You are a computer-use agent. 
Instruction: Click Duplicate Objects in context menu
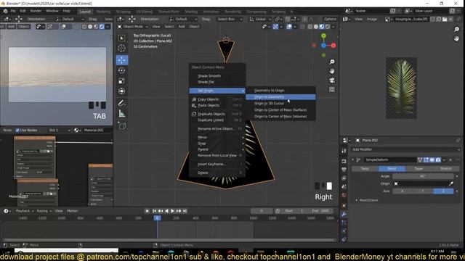pyautogui.click(x=217, y=114)
